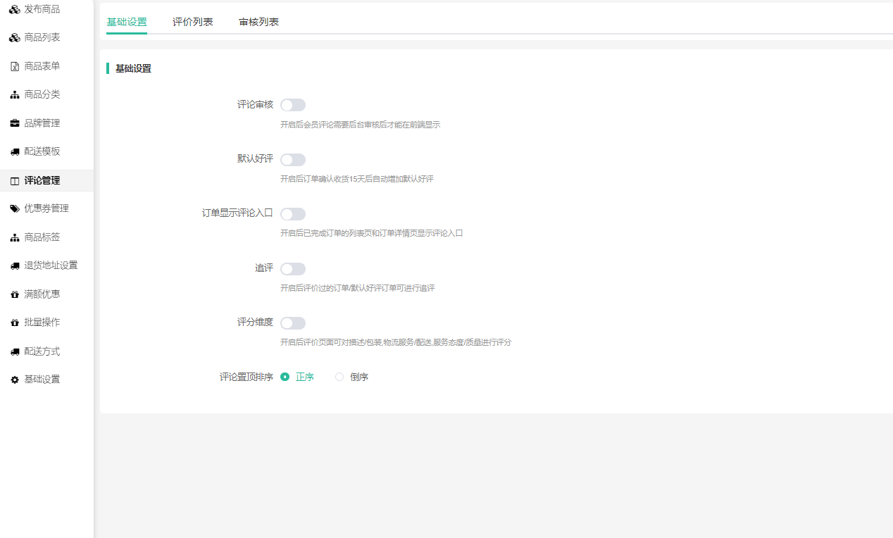Click the 满额优惠 gift icon
This screenshot has height=538, width=893.
tap(15, 294)
